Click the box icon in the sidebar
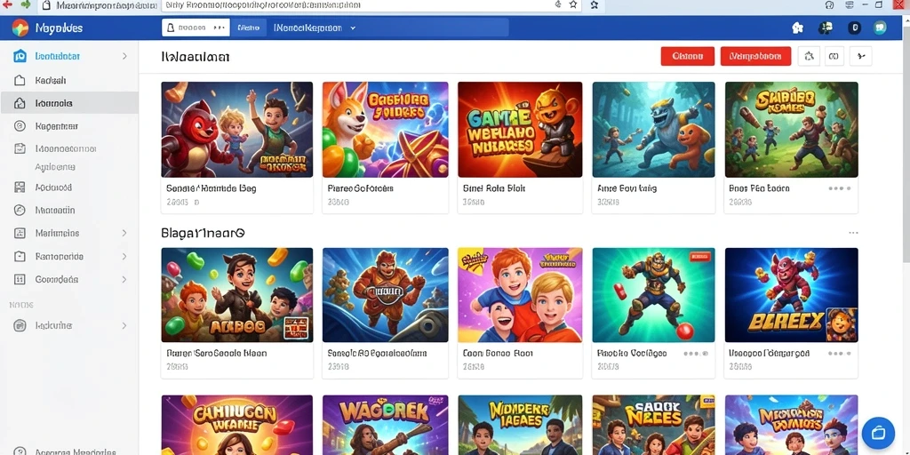This screenshot has width=910, height=455. pos(20,256)
